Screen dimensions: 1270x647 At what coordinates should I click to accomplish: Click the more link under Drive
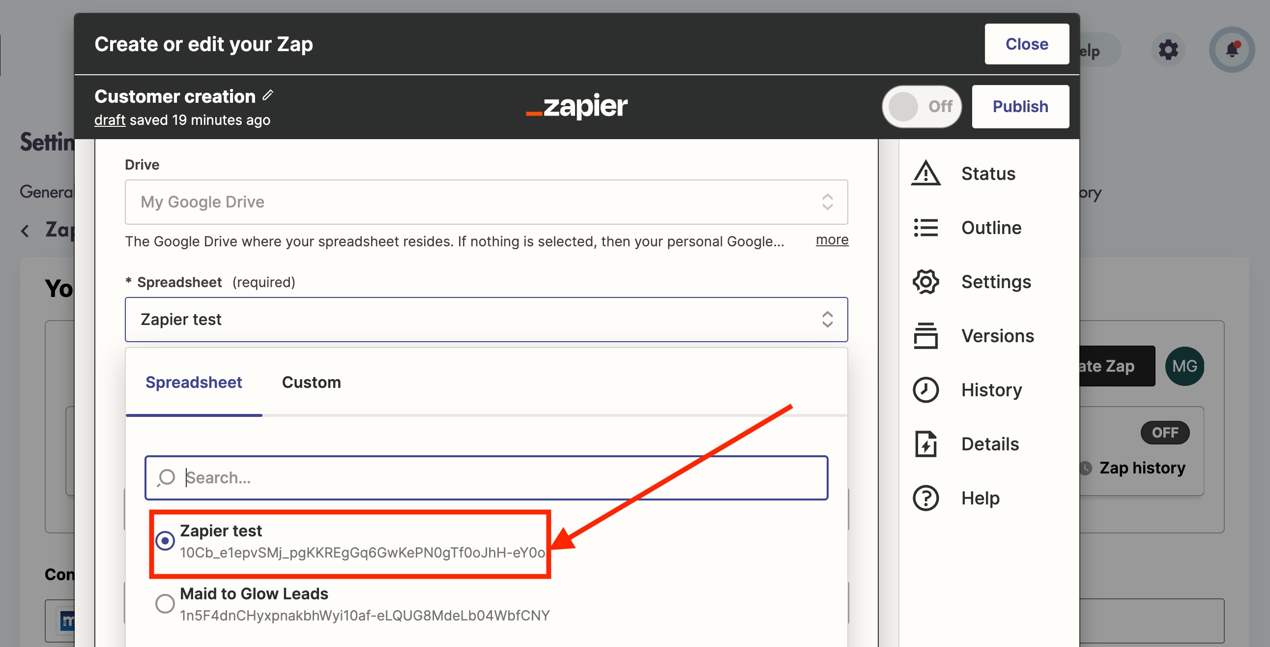point(832,239)
